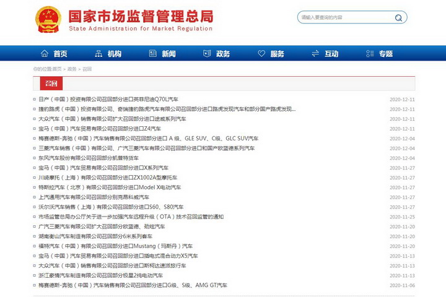Open the BMW X系列 recall notice
The width and height of the screenshot is (446, 297).
103,168
